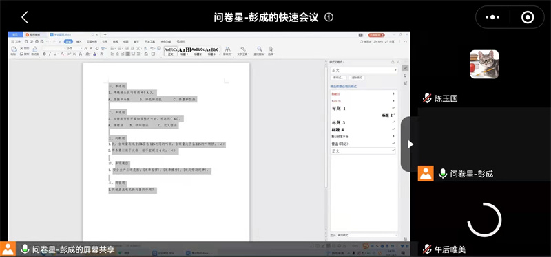Click the docx document in the Windows taskbar

coord(200,253)
